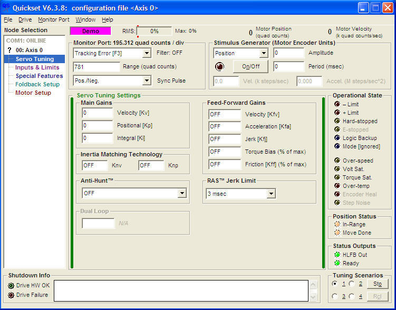Image resolution: width=396 pixels, height=310 pixels.
Task: Click the Over-speed indicator LED
Action: [337, 161]
